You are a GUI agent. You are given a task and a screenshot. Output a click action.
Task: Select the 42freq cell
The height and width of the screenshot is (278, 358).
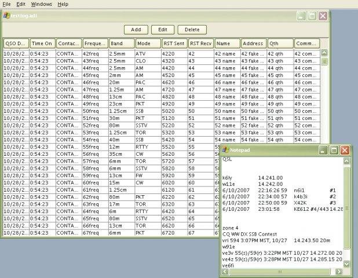(x=95, y=54)
